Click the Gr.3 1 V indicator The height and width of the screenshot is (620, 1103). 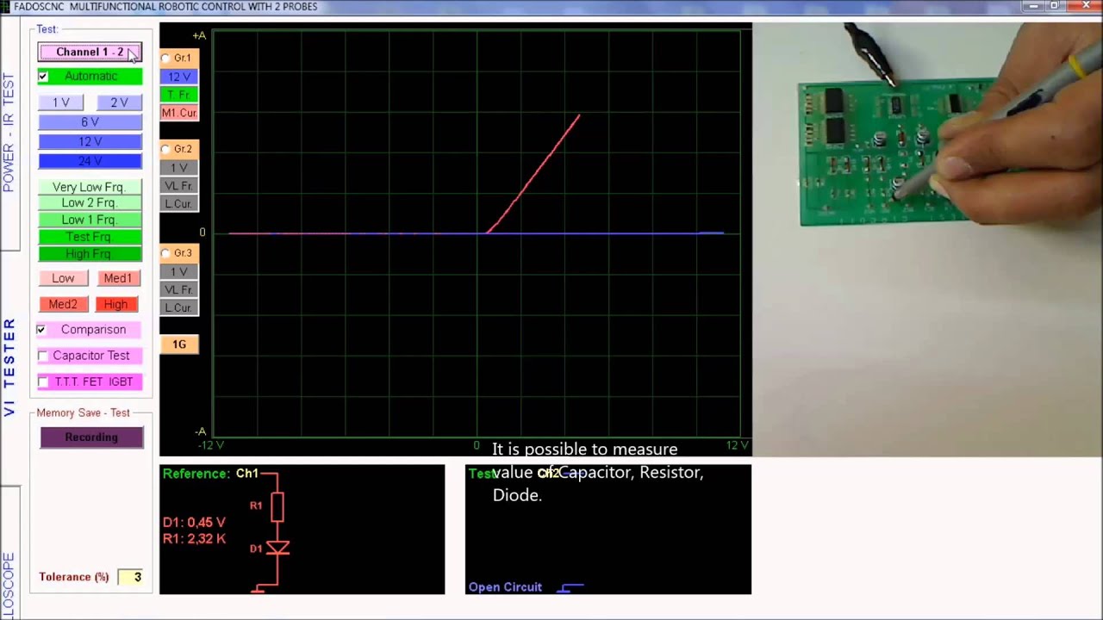tap(179, 272)
